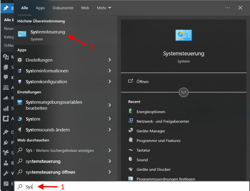This screenshot has height=191, width=250.
Task: Expand the chevron next to Einstellungen
Action: [x=110, y=60]
